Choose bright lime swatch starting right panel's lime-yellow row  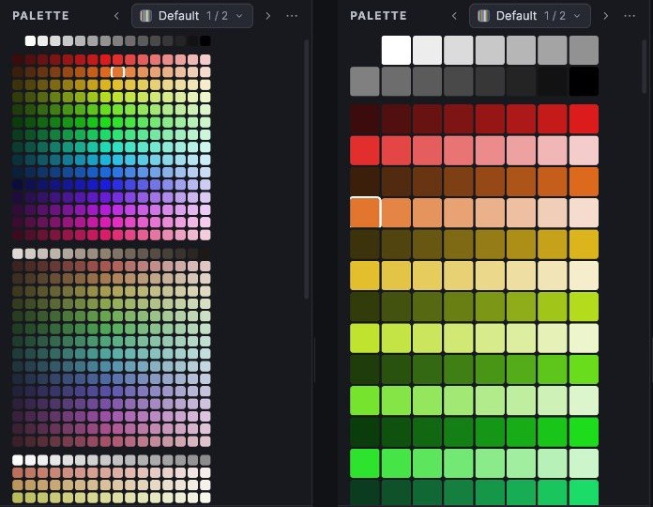[365, 338]
